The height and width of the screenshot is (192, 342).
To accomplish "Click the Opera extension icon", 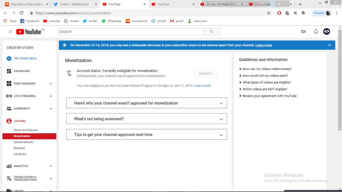I will [x=279, y=13].
